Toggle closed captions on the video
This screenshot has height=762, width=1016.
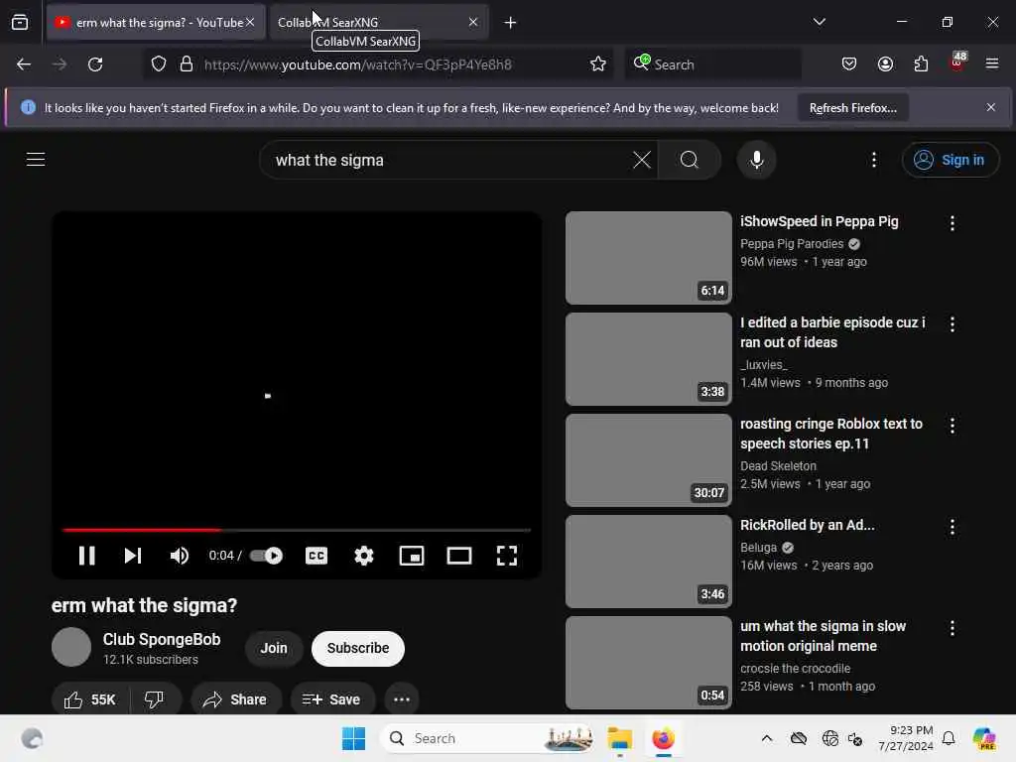(x=317, y=556)
